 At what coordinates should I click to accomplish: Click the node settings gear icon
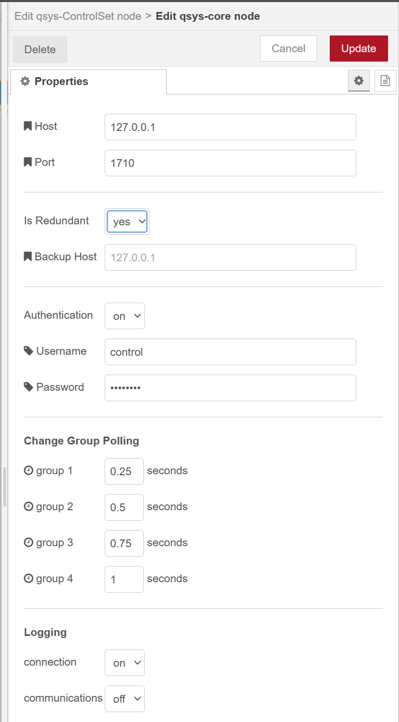(x=358, y=81)
